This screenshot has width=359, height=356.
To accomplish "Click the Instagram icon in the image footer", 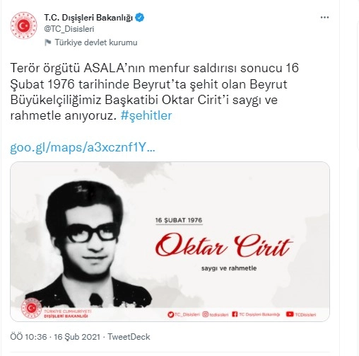I will point(206,314).
